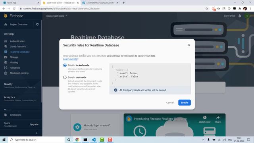Click the Upgrade plan button
The width and height of the screenshot is (254, 143).
tap(34, 124)
